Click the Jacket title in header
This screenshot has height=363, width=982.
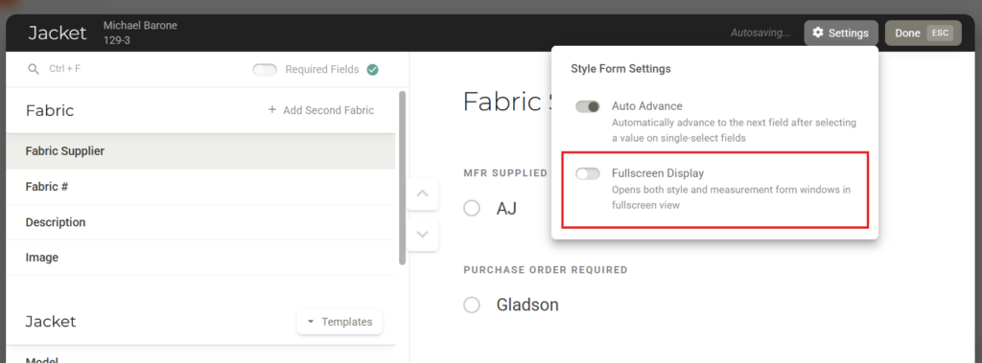pyautogui.click(x=58, y=34)
